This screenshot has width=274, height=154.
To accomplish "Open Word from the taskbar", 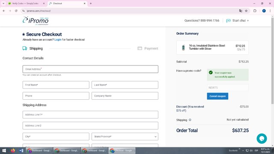I will point(21,151).
